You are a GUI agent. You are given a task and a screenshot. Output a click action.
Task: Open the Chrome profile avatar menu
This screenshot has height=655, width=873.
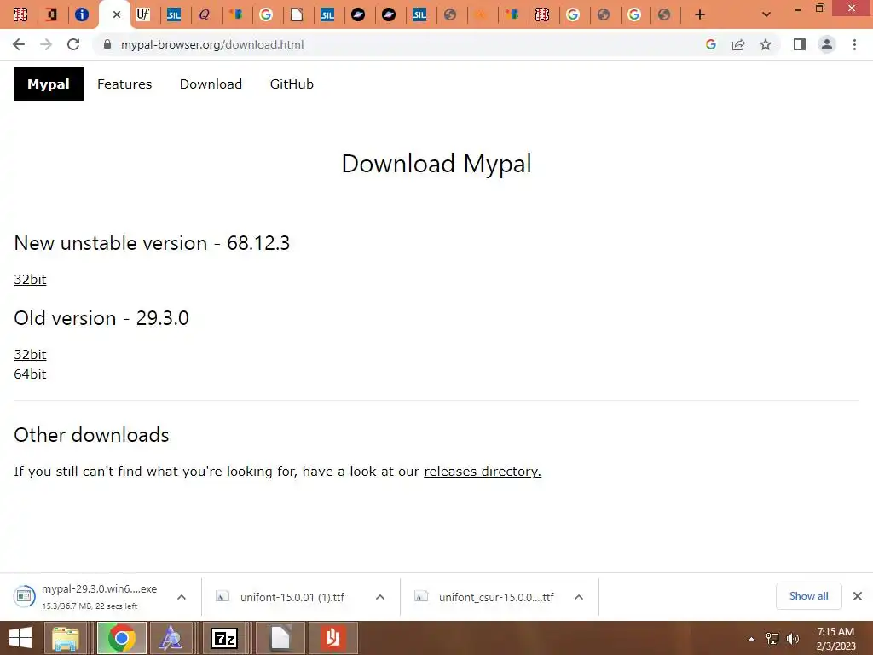827,44
